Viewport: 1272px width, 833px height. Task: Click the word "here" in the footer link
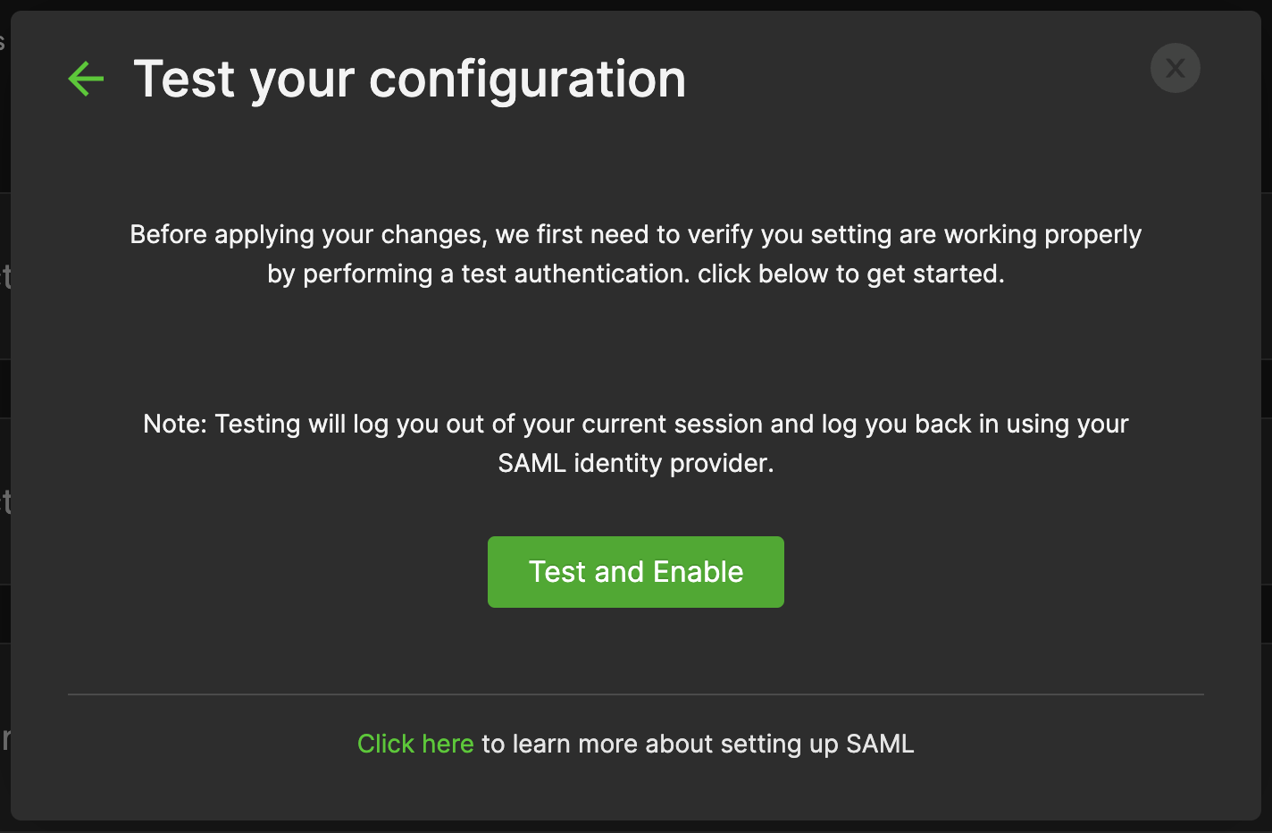tap(448, 744)
